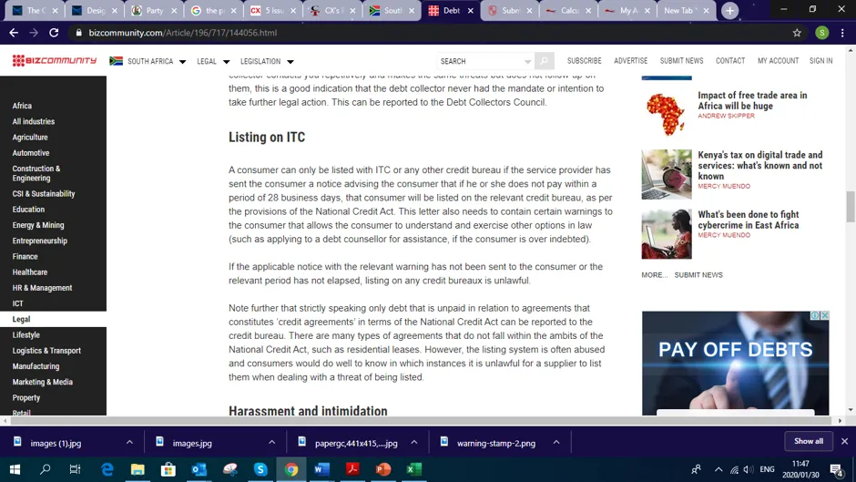Click the search magnifier button
The image size is (856, 482).
545,61
